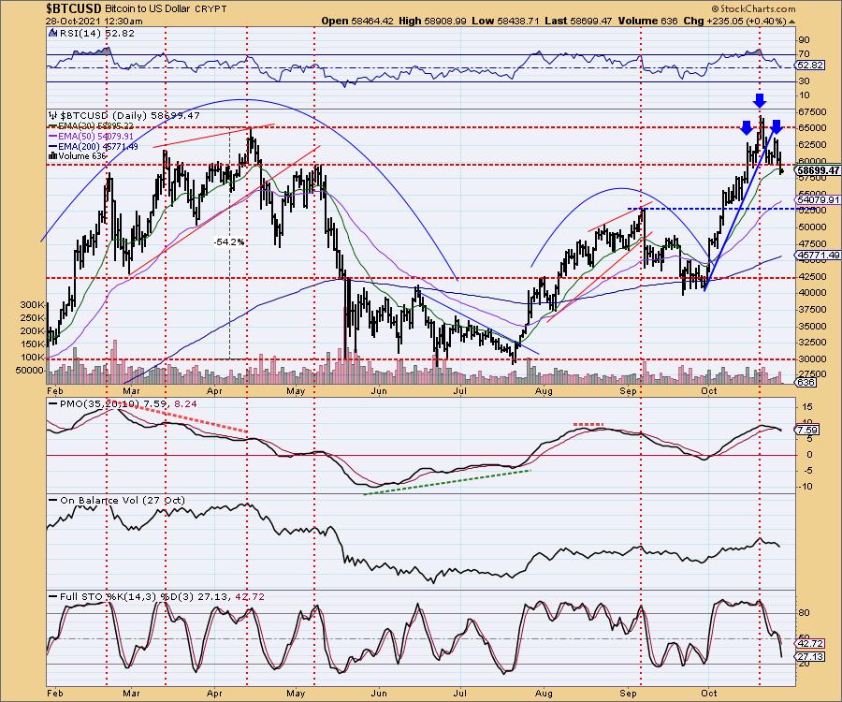Click the -54.2% decline annotation
The height and width of the screenshot is (702, 842).
tap(229, 242)
